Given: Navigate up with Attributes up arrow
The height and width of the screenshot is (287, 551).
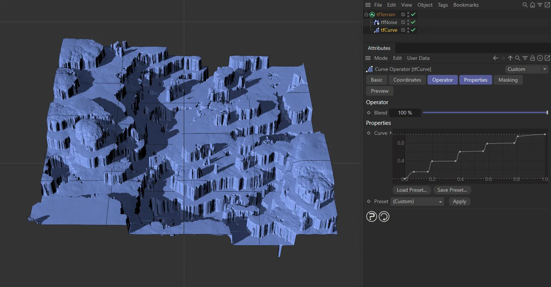Looking at the screenshot, I should (x=510, y=58).
